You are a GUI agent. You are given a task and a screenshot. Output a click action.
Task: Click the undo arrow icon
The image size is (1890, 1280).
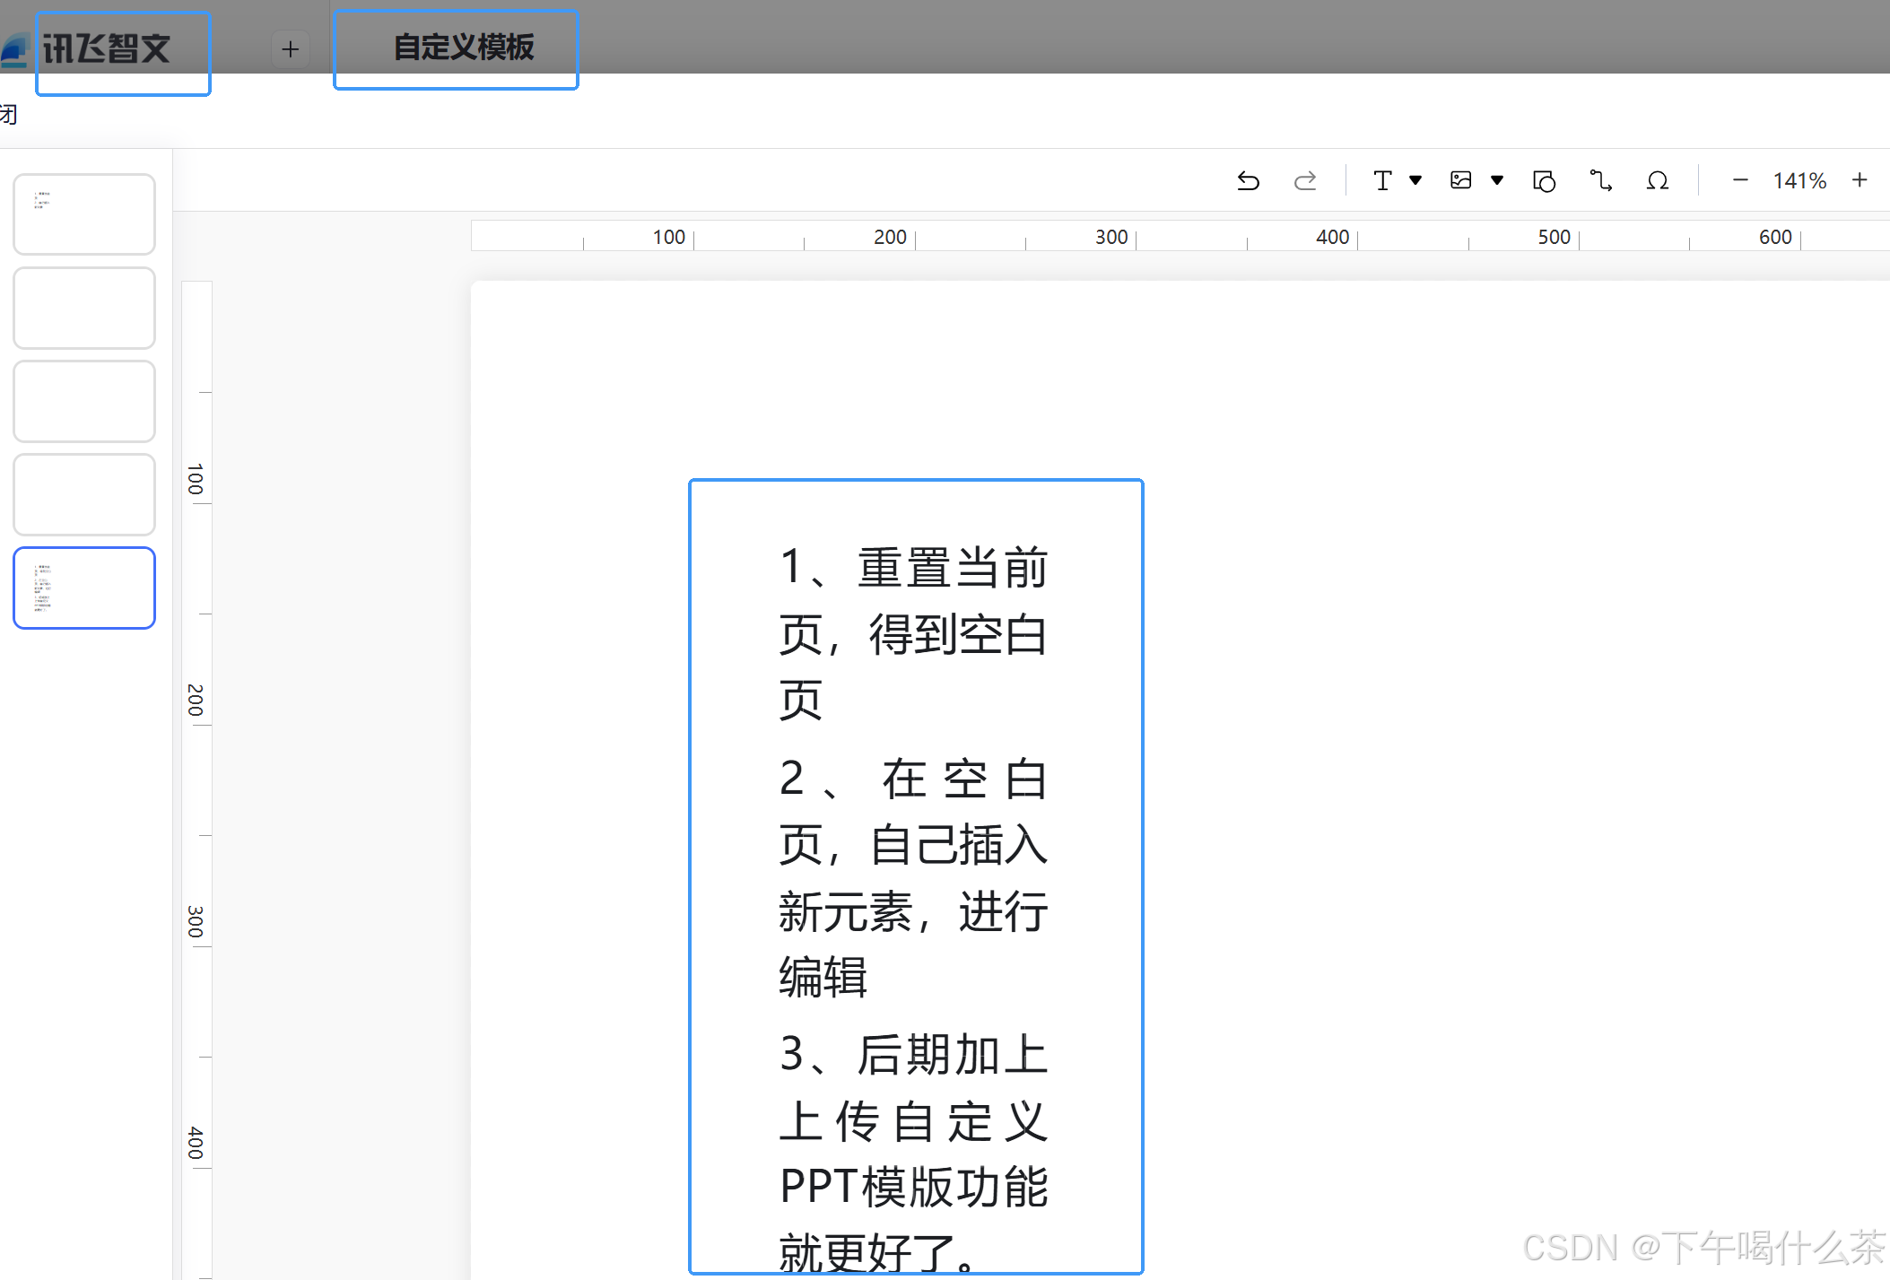[x=1248, y=181]
